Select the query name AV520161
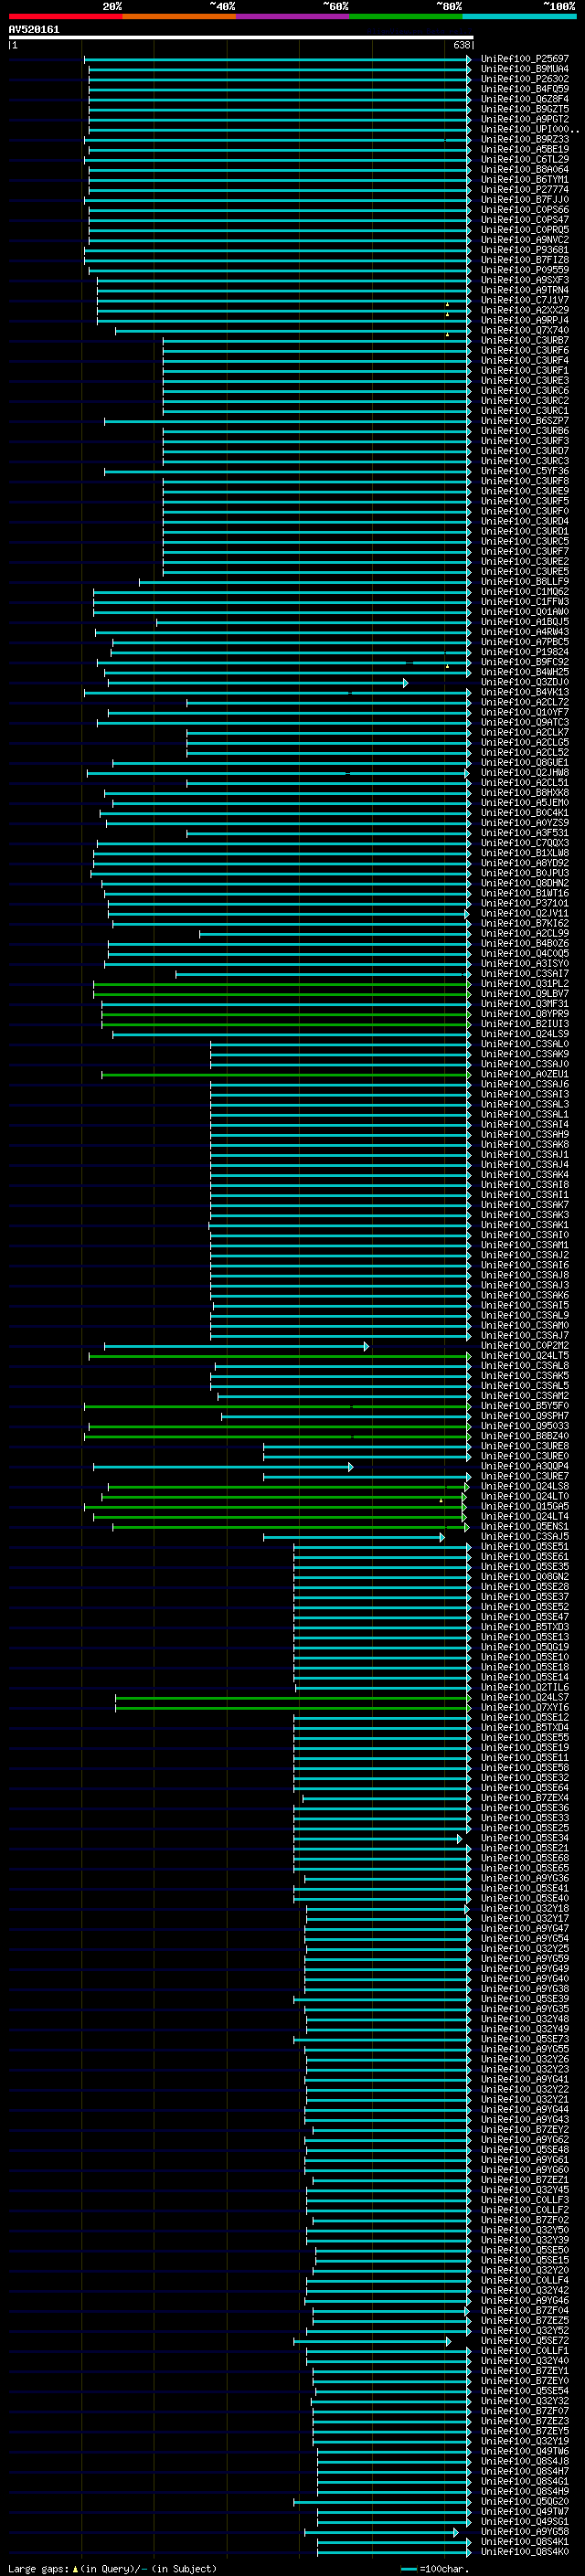Screen dimensions: 585x2576 pos(34,30)
